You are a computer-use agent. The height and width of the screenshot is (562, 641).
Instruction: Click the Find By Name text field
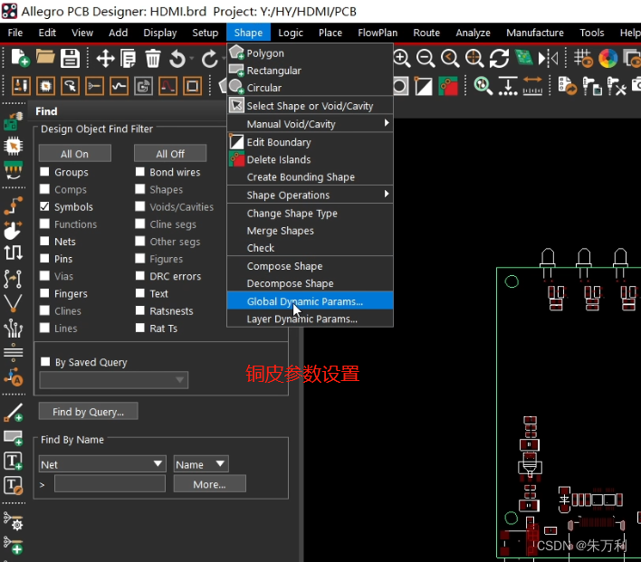(110, 484)
